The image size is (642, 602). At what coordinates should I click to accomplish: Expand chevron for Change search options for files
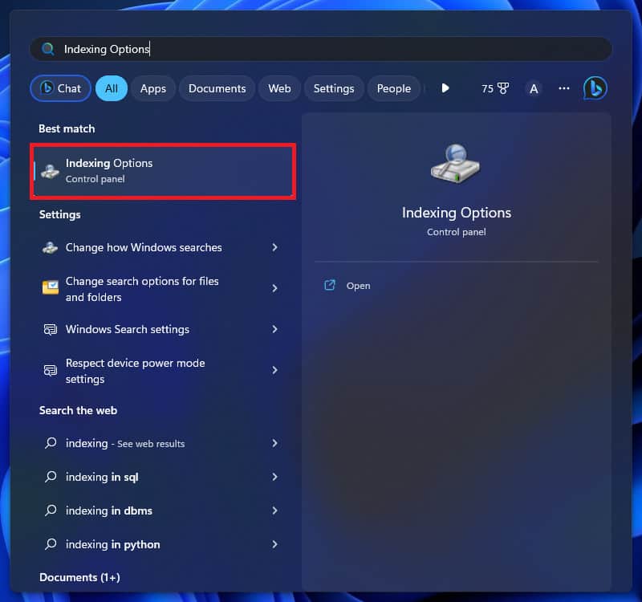pos(274,288)
